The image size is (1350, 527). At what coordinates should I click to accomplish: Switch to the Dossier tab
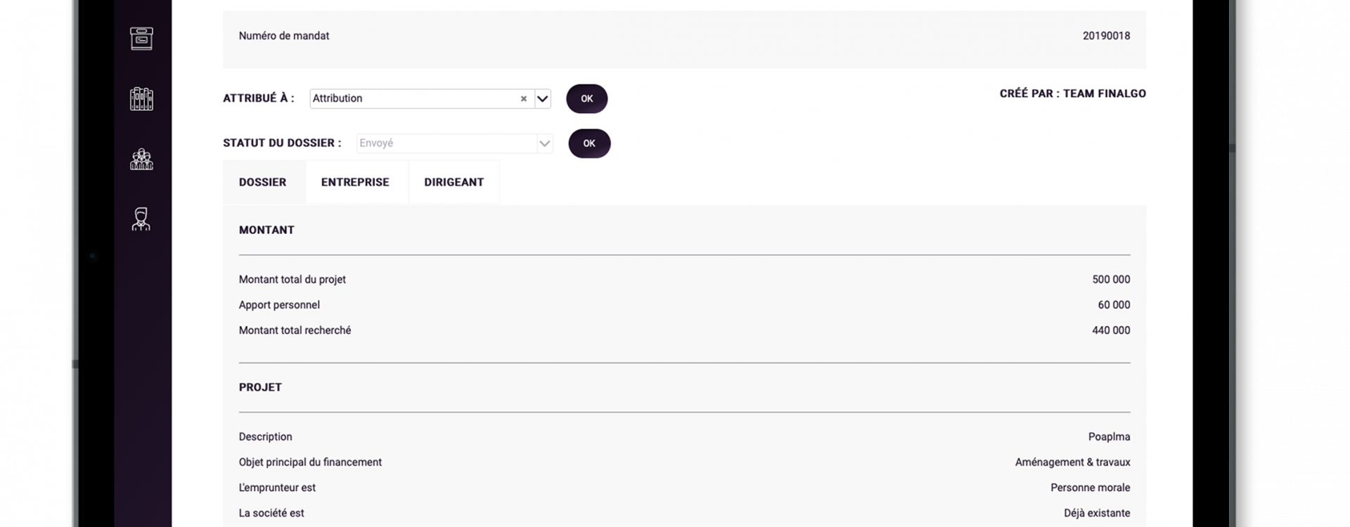(263, 182)
